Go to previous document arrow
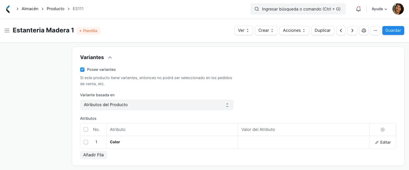Viewport: 409px width, 170px height. 341,31
